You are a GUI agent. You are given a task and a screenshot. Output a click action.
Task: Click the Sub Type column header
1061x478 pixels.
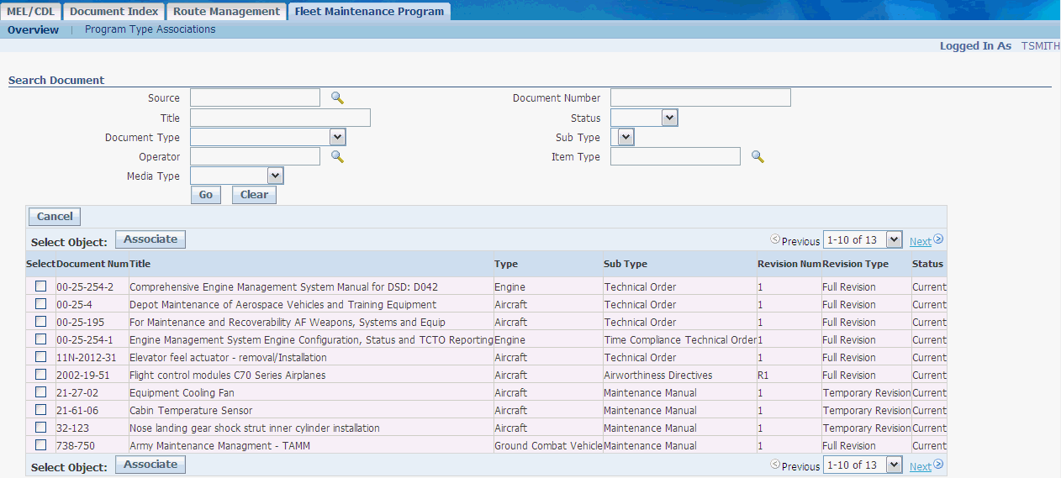click(626, 264)
